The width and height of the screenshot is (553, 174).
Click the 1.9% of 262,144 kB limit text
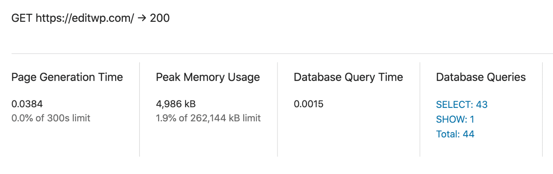pos(208,118)
